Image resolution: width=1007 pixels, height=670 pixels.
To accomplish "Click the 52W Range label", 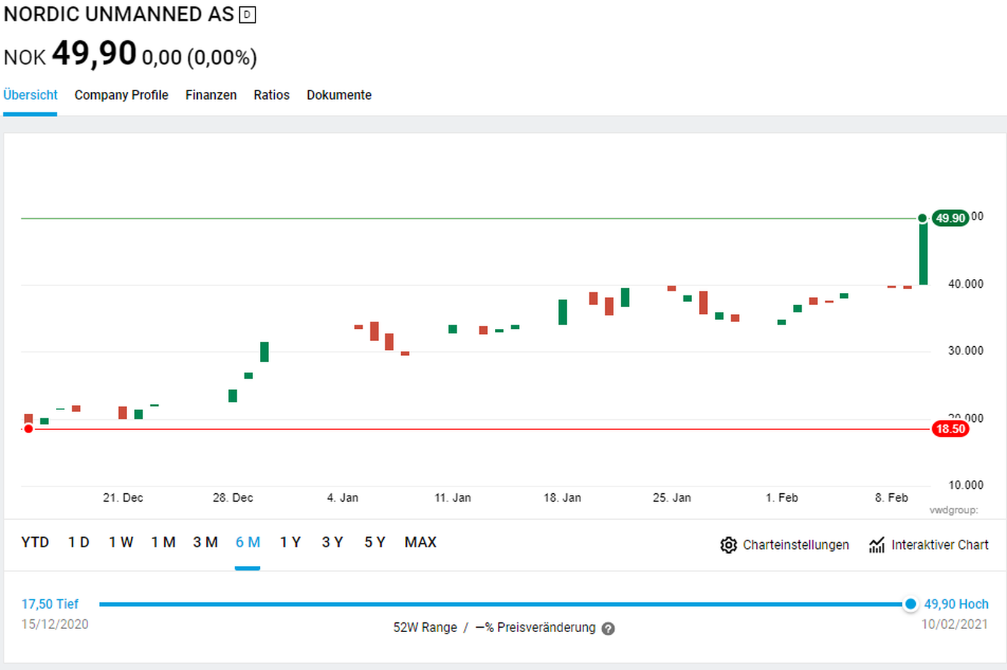I will 425,628.
